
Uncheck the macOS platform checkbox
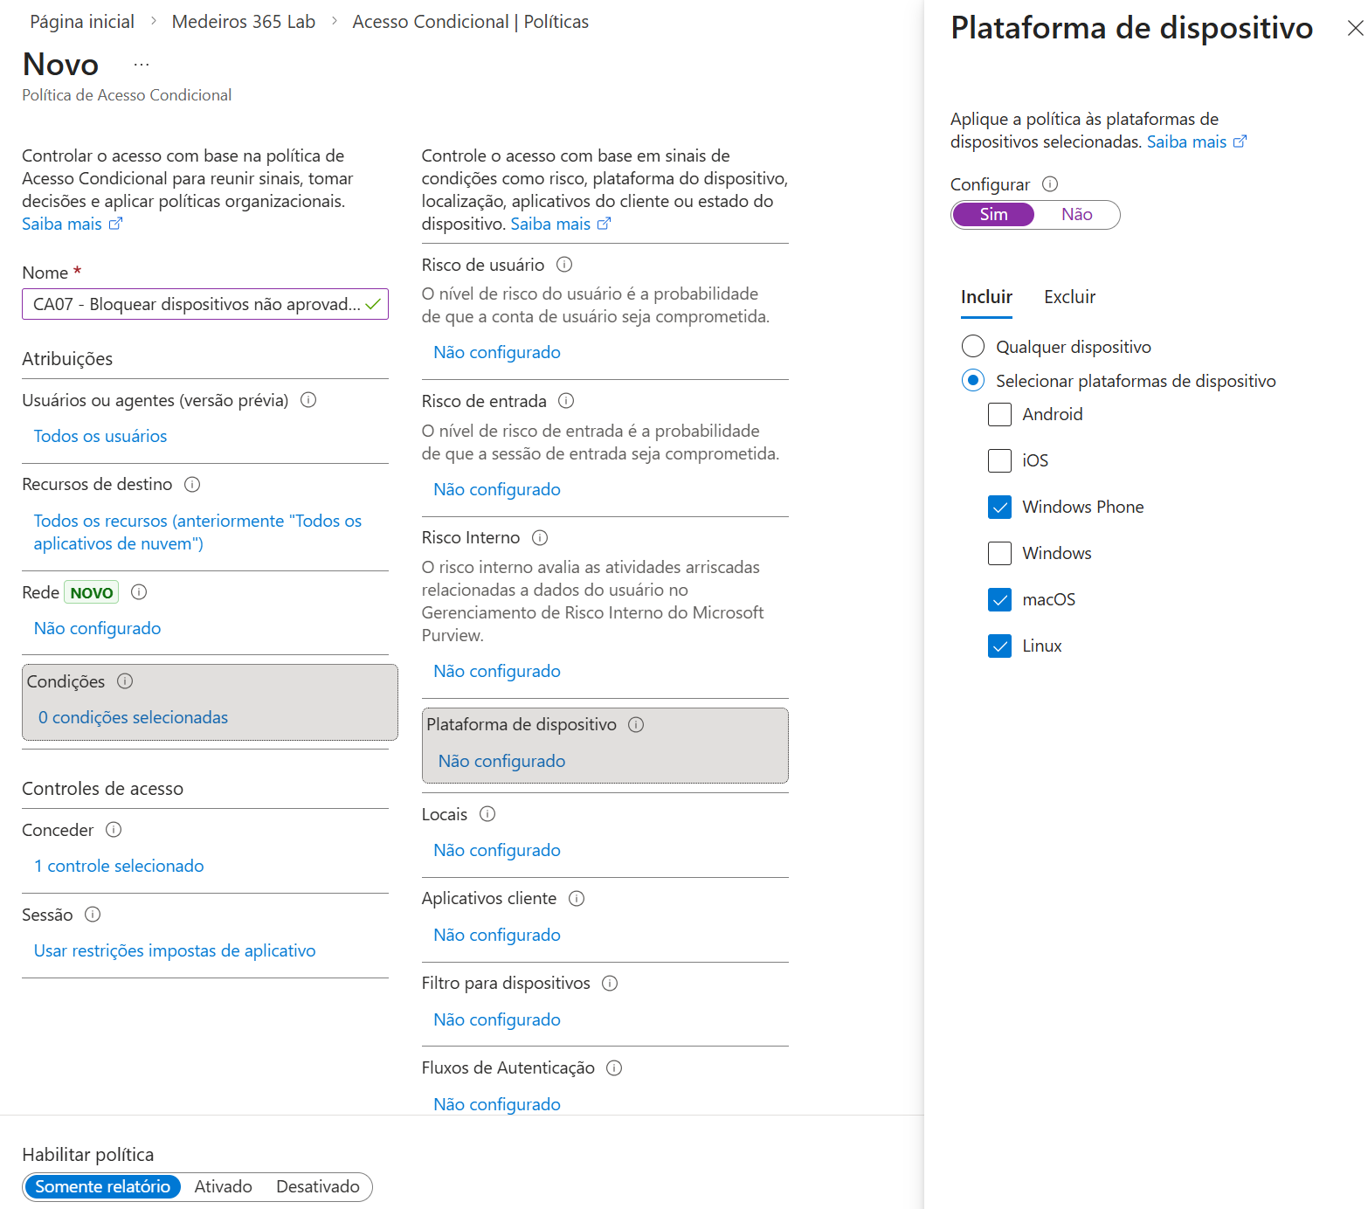pos(999,599)
